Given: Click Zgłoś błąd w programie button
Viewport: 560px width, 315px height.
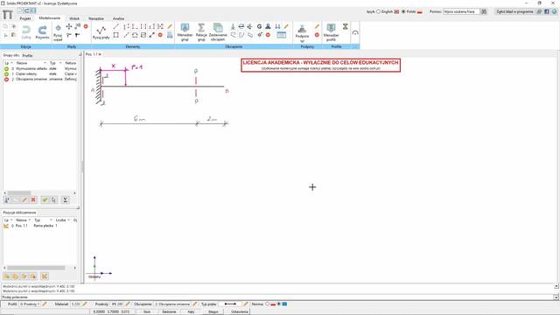Looking at the screenshot, I should coord(514,11).
